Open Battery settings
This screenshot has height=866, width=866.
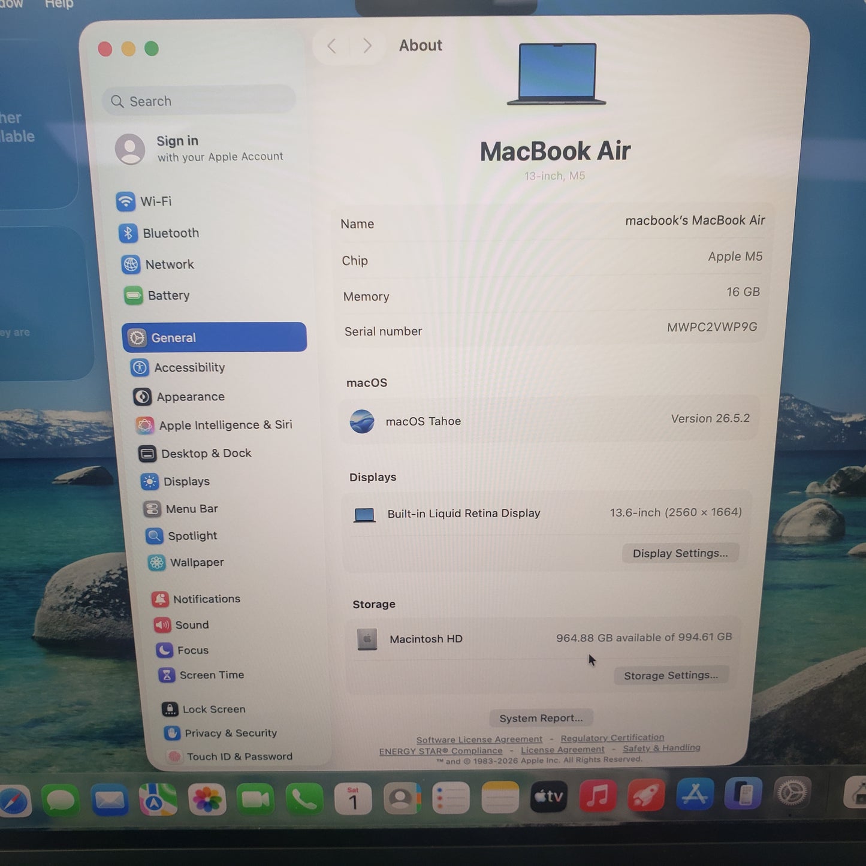click(157, 295)
